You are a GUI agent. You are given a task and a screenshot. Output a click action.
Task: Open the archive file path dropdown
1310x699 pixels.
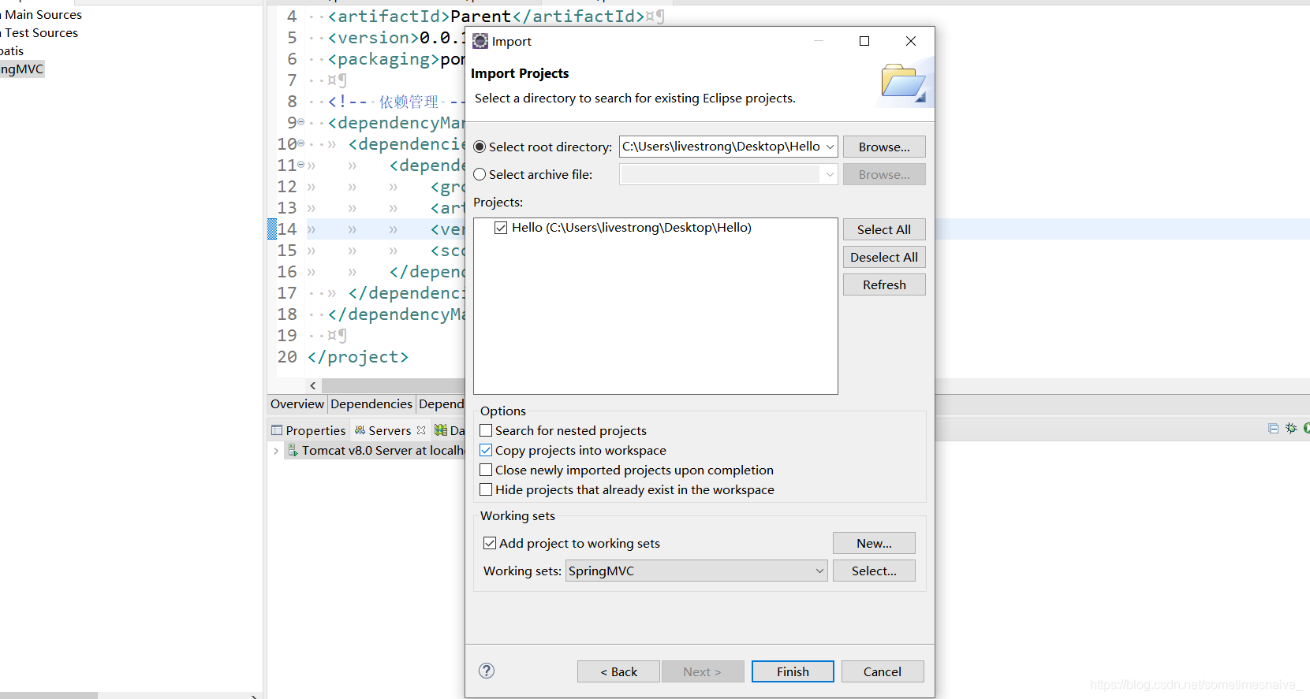pyautogui.click(x=829, y=174)
